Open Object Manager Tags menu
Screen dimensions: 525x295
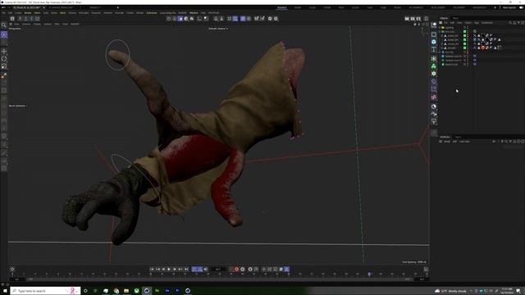click(477, 23)
